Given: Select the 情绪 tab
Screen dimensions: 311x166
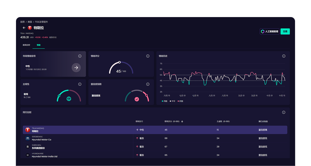Looking at the screenshot, I should (38, 45).
